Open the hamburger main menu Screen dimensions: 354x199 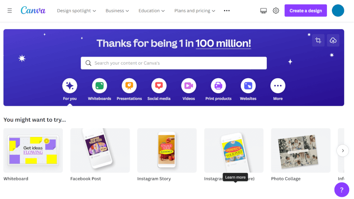click(10, 11)
